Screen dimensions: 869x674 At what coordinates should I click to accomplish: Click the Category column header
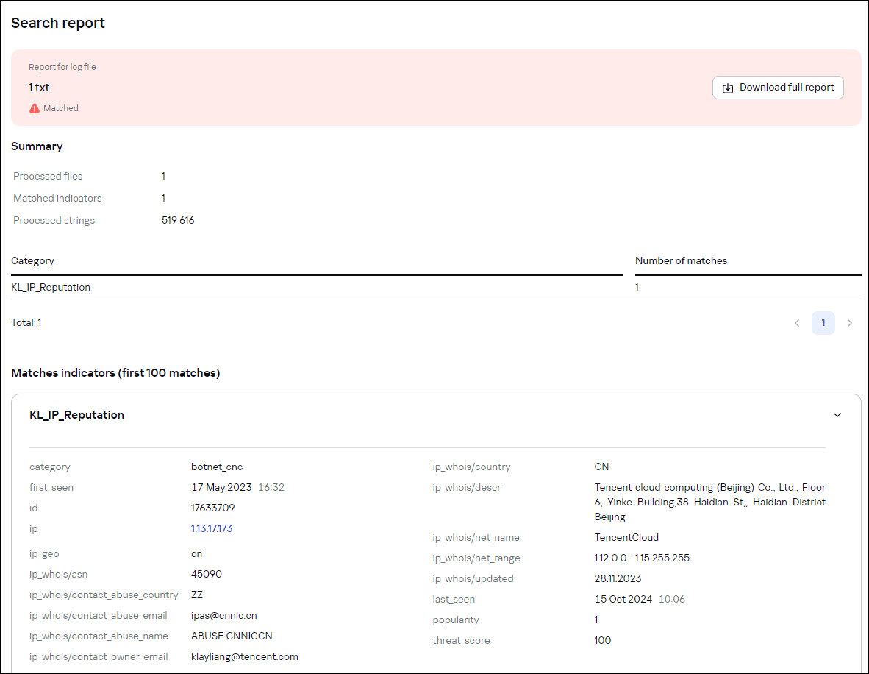[x=32, y=260]
